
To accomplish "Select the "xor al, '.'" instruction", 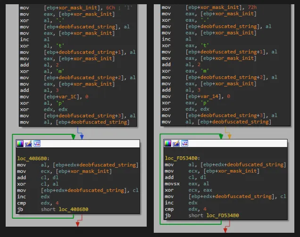I will [42, 20].
